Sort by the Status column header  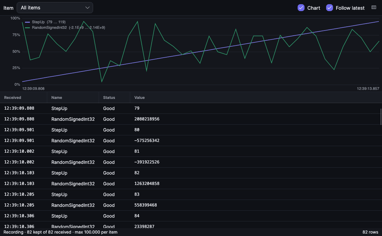(109, 98)
